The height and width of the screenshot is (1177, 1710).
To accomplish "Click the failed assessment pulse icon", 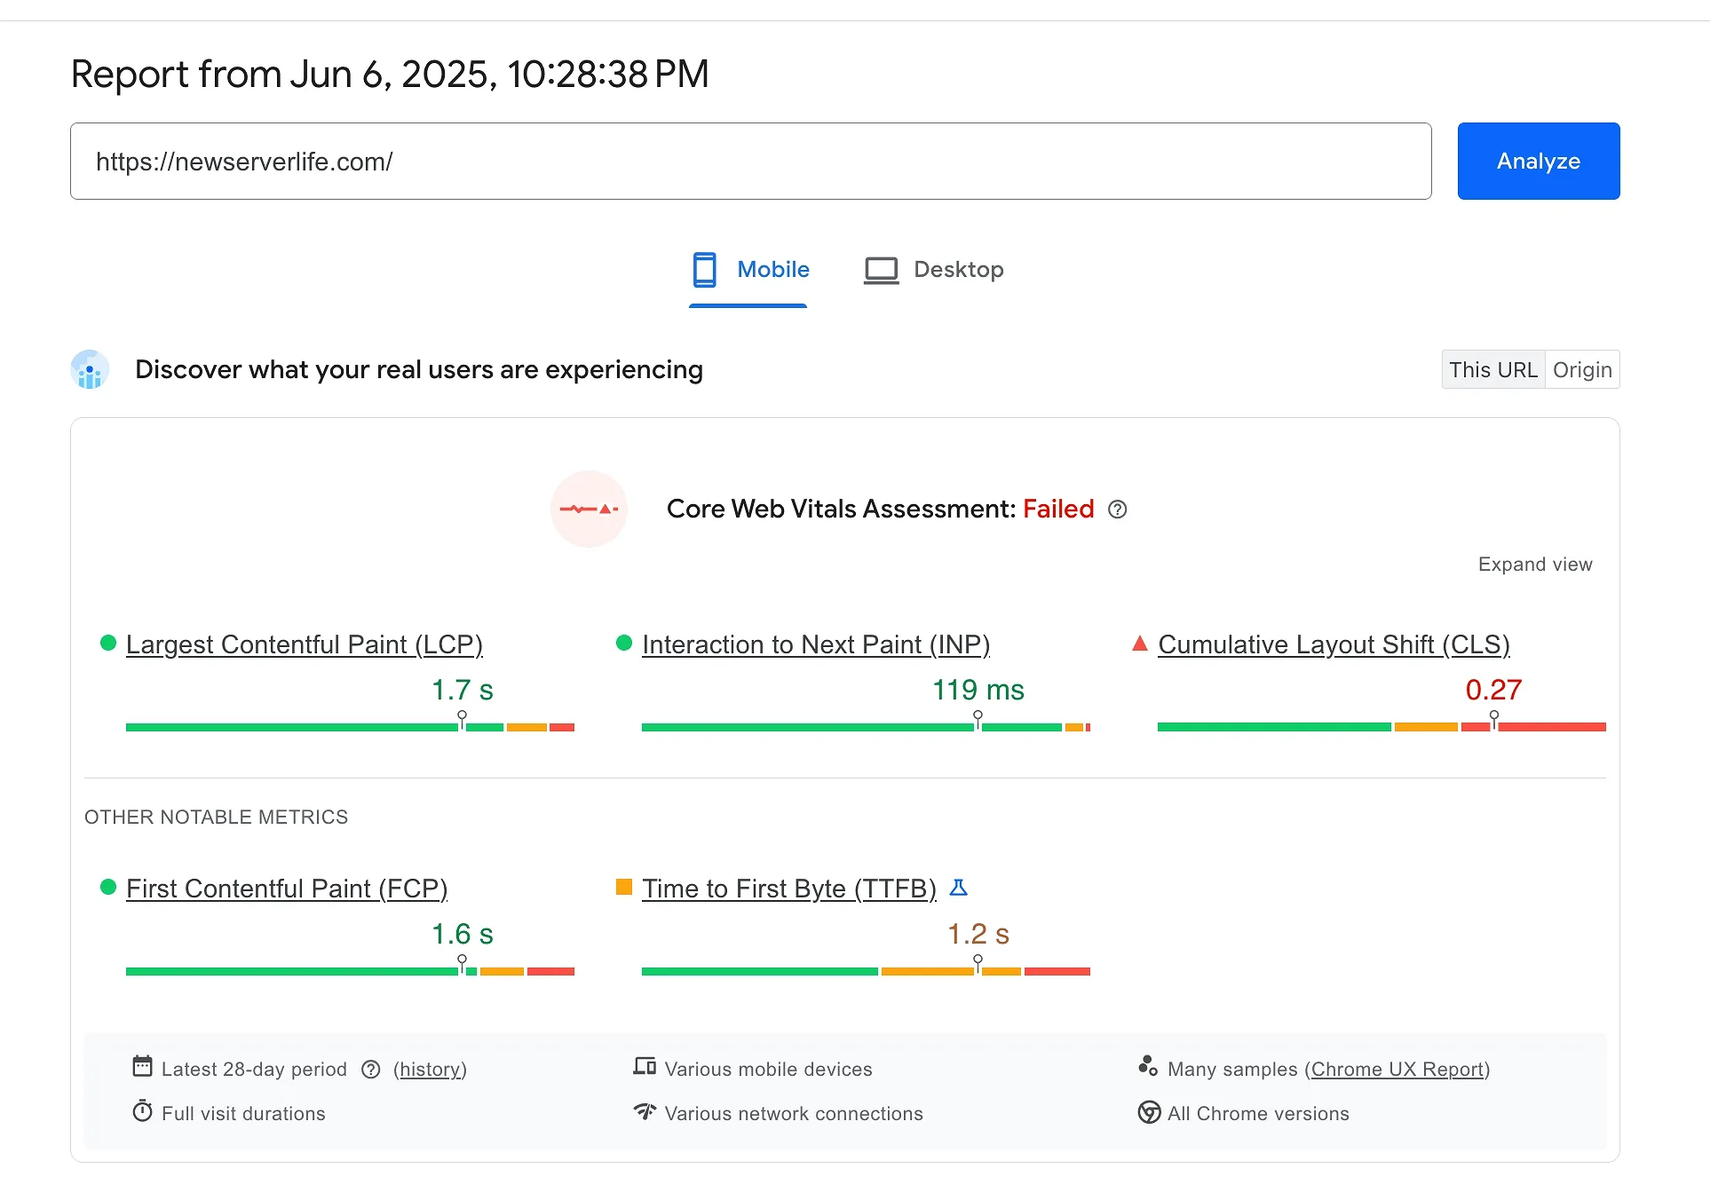I will [589, 509].
